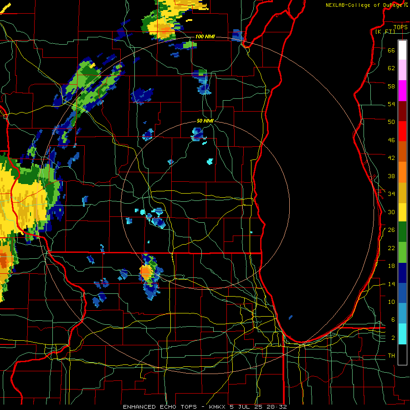Click the 62 value on the scale

click(x=391, y=68)
